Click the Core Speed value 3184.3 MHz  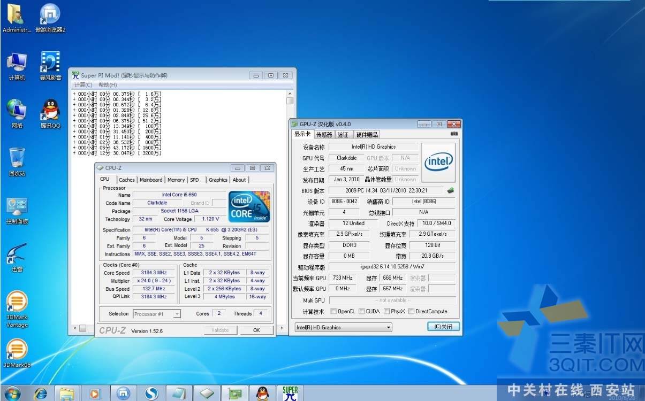pos(154,273)
